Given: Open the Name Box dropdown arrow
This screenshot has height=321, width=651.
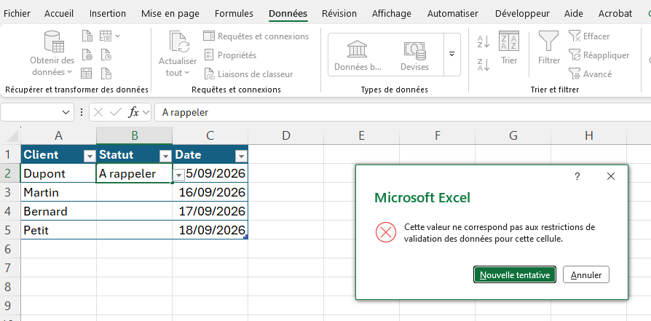Looking at the screenshot, I should (66, 112).
